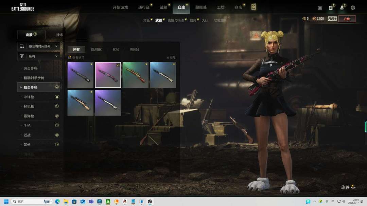The height and width of the screenshot is (206, 367).
Task: Select the camo-patterned rifle skin thumbnail
Action: point(80,103)
